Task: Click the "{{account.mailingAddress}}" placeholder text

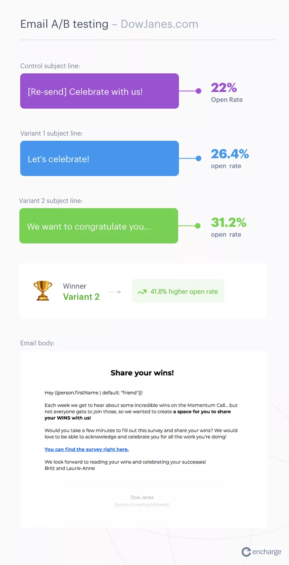Action: pos(142,505)
